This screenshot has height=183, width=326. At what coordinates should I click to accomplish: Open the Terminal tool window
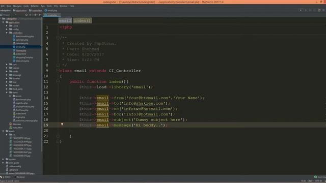(19, 177)
